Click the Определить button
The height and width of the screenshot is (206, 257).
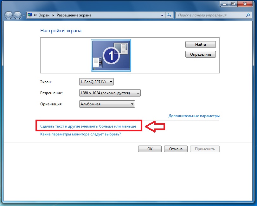tap(201, 54)
